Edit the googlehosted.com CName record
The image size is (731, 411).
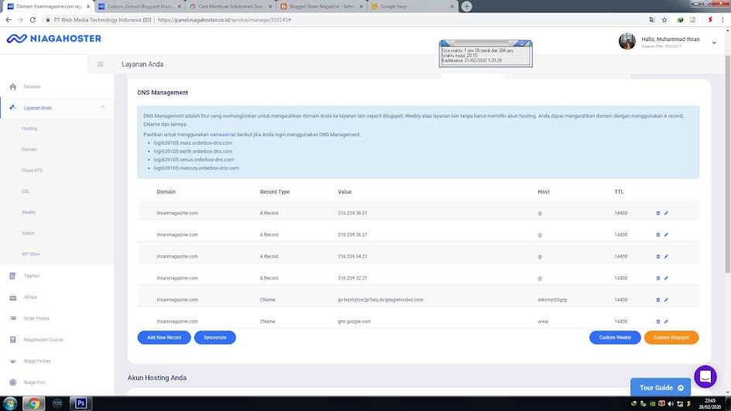(x=666, y=300)
